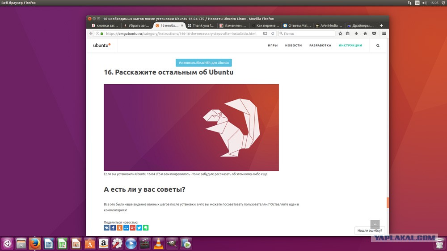This screenshot has height=251, width=447.
Task: Go back with the back arrow
Action: [91, 33]
